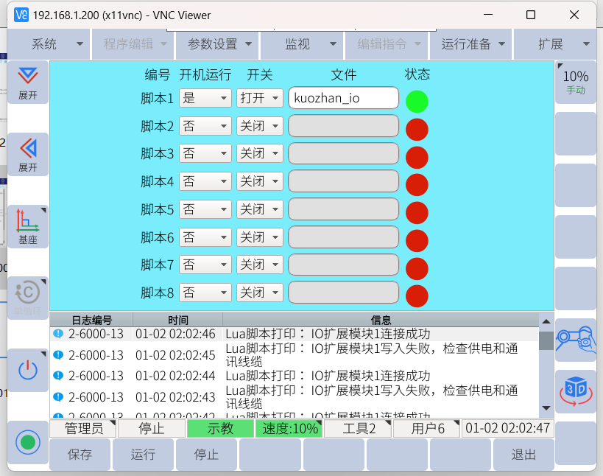Click the red status light for 脚本8
Viewport: 603px width, 476px height.
(x=417, y=295)
